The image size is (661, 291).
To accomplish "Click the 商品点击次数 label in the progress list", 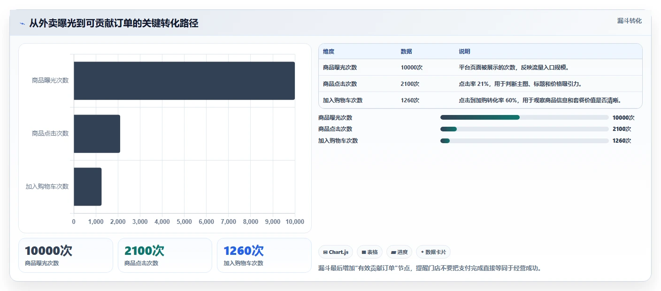I will [x=335, y=129].
